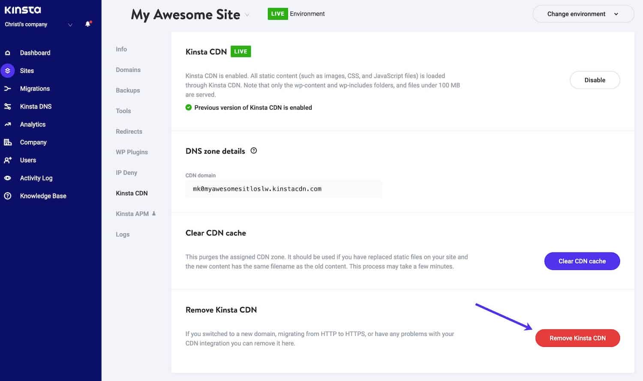Open Company in sidebar
The height and width of the screenshot is (381, 643).
pos(33,142)
